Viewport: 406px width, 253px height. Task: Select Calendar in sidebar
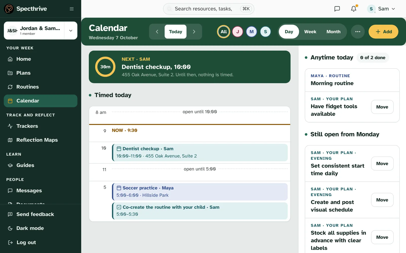pos(41,101)
